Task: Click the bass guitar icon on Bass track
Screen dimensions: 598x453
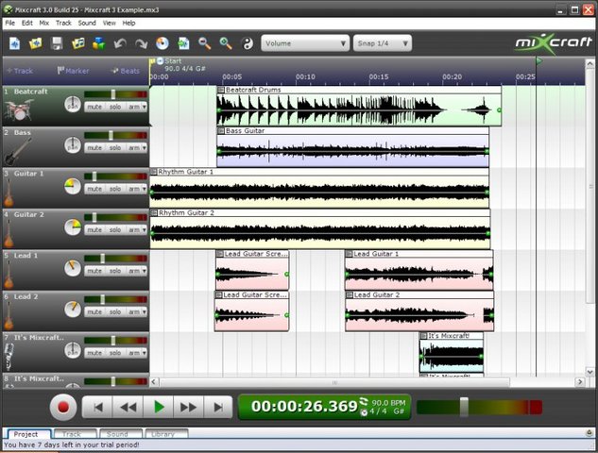Action: [18, 151]
